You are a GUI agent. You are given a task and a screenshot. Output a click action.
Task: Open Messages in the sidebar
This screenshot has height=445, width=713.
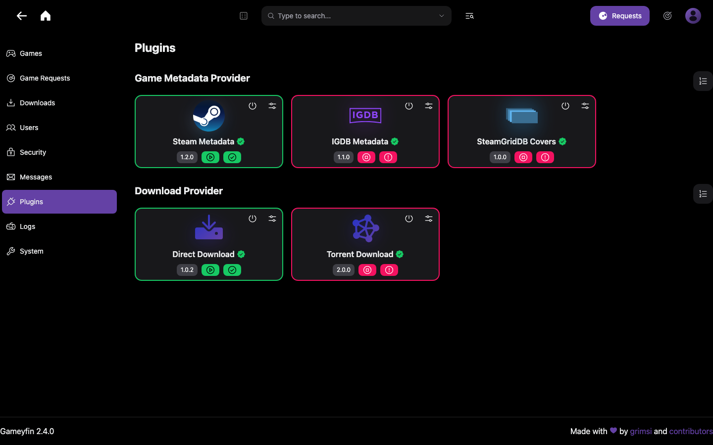[59, 177]
